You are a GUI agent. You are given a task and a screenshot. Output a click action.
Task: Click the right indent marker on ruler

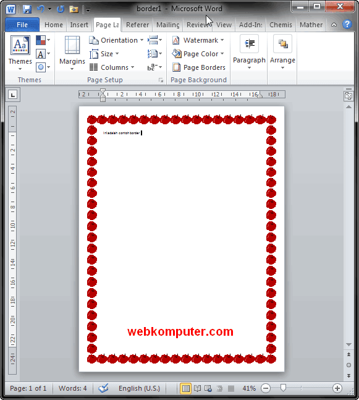(x=260, y=95)
